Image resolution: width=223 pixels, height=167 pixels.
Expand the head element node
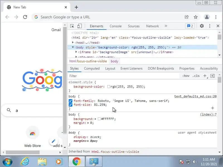pos(73,43)
